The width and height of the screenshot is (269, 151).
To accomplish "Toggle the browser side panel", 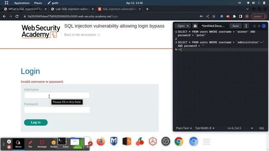I will coord(240,16).
